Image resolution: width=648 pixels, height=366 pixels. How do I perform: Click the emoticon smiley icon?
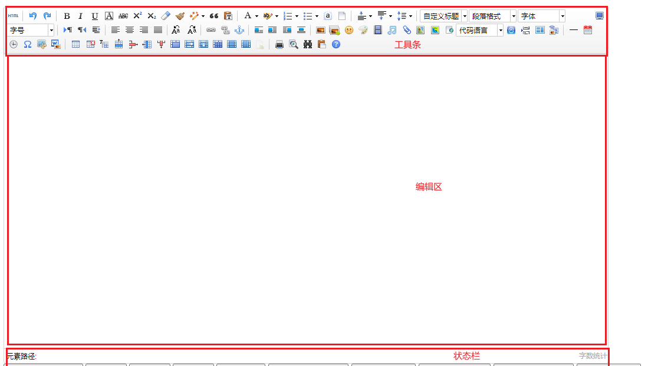[349, 30]
